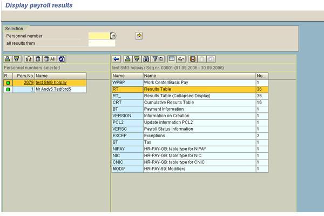This screenshot has height=216, width=324.
Task: Select the VERSION table row
Action: (x=190, y=116)
